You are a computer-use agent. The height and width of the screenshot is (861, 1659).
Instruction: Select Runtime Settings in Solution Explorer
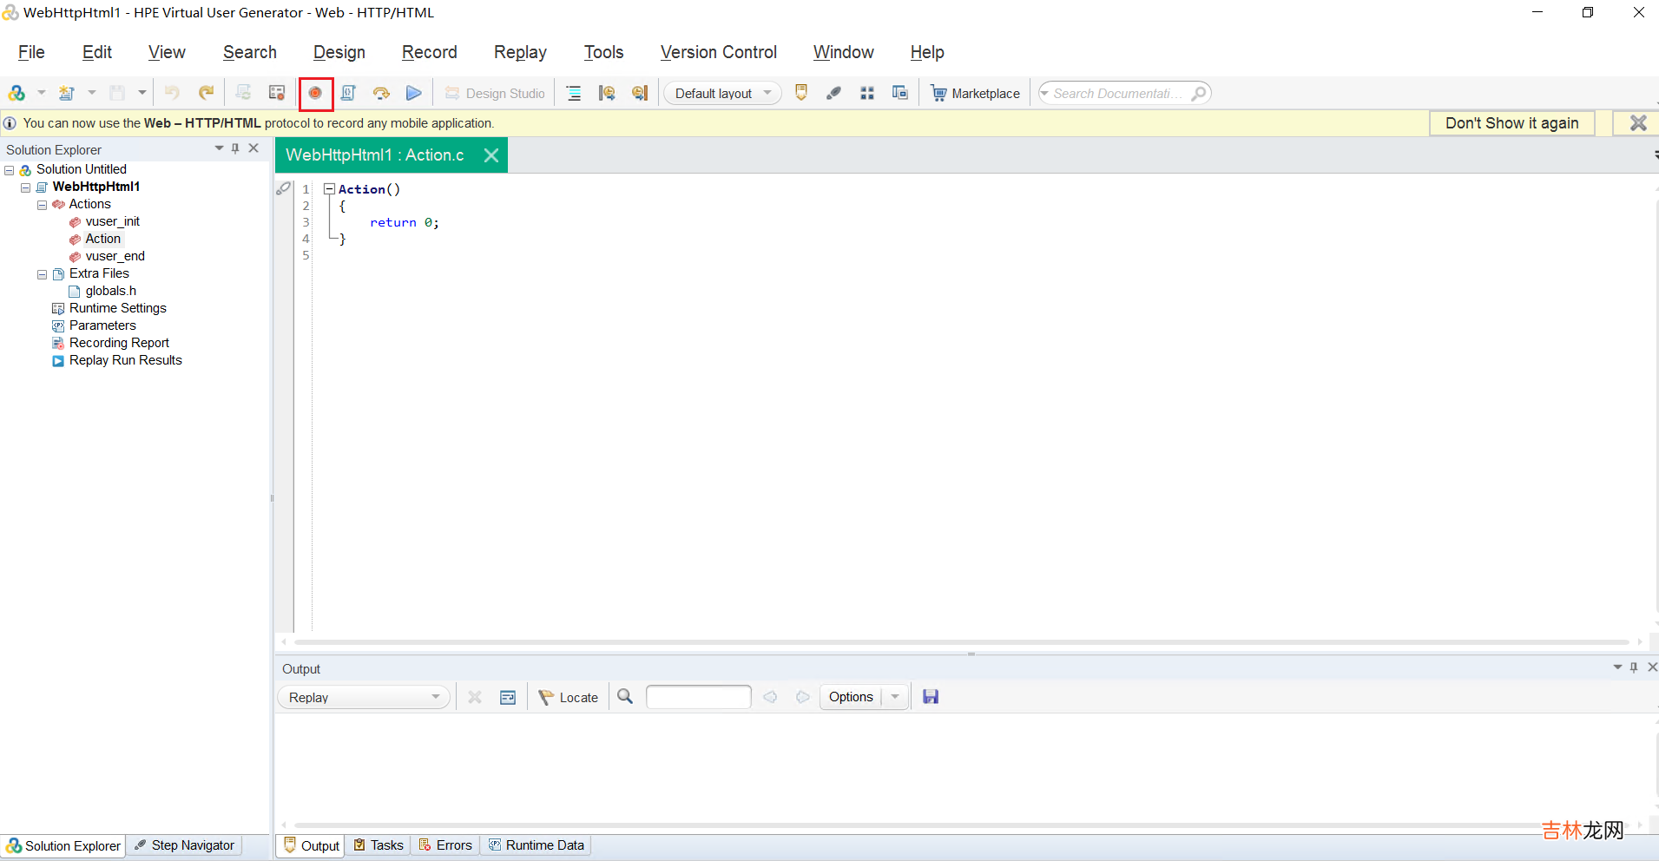[117, 308]
